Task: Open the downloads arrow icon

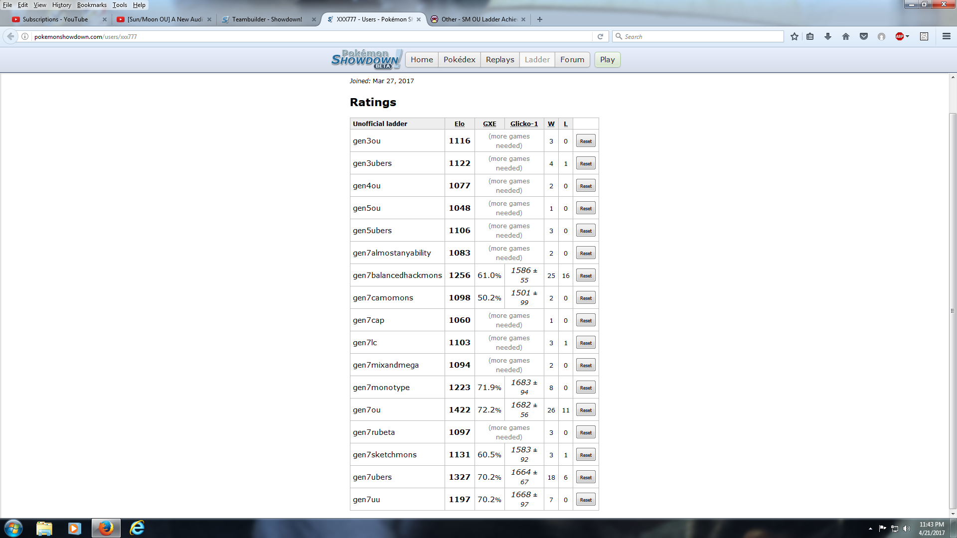Action: click(828, 36)
